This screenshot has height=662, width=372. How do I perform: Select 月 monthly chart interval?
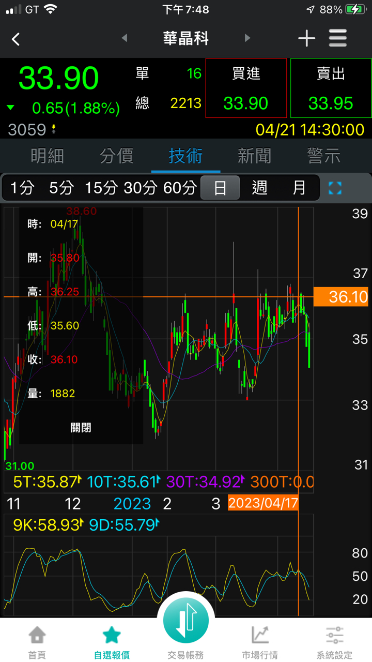[299, 188]
